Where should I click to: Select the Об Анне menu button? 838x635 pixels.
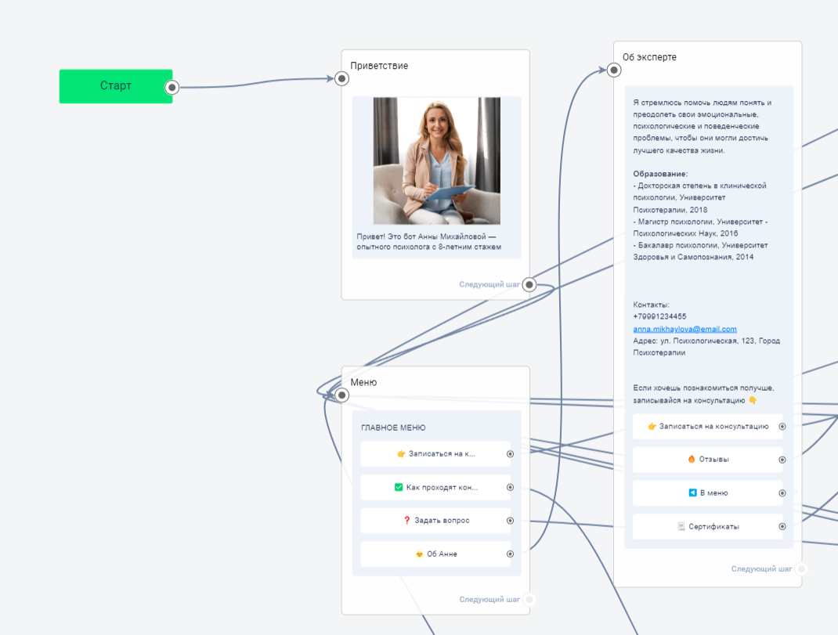(x=435, y=554)
